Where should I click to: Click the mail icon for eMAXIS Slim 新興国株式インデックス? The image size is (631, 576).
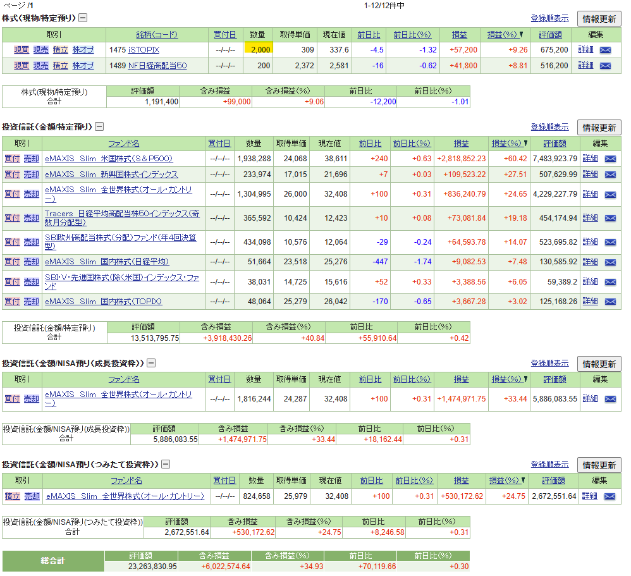pos(610,175)
